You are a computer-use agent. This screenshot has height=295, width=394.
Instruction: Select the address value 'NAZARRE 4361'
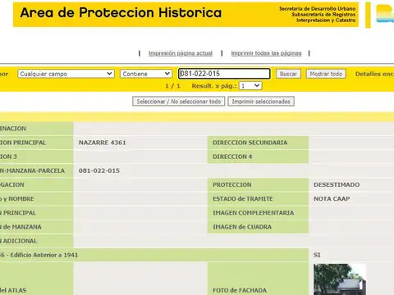point(103,143)
